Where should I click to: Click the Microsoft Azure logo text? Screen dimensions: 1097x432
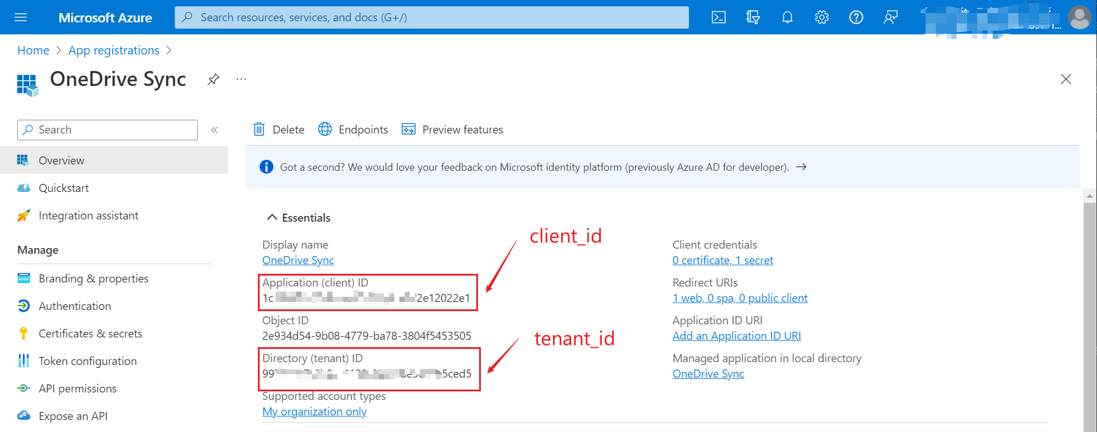click(105, 18)
